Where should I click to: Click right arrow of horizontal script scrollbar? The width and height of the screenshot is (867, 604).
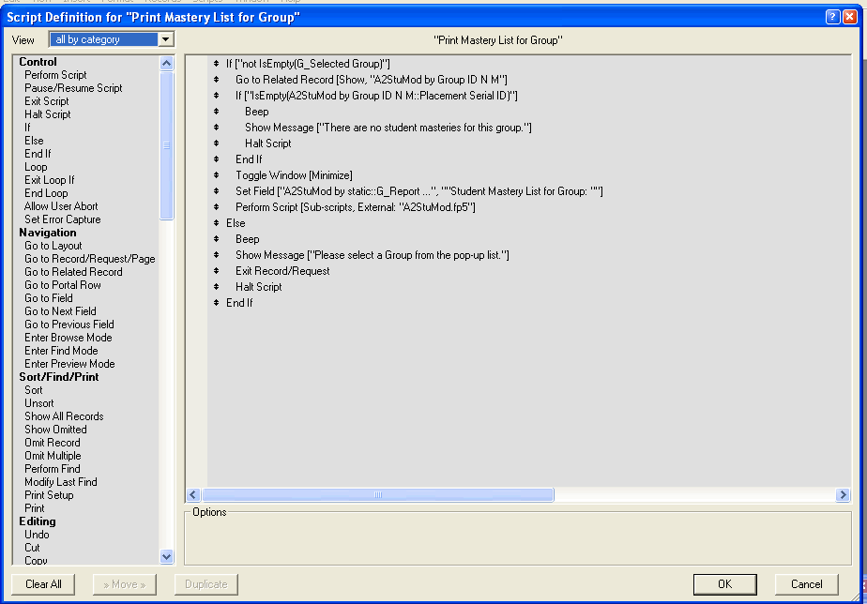(x=843, y=494)
